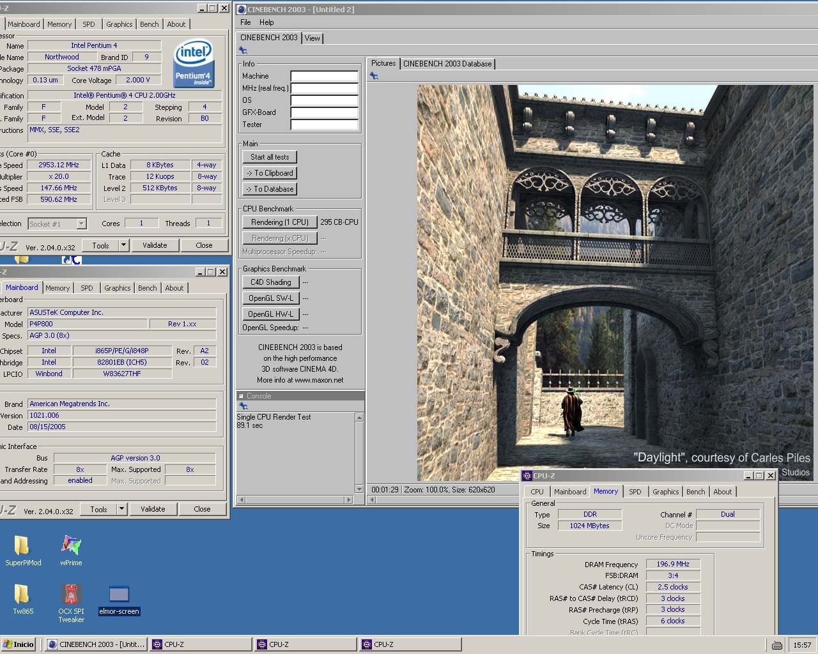Click Tools button in the Mainboard CPU-Z window
This screenshot has height=654, width=818.
[x=99, y=509]
